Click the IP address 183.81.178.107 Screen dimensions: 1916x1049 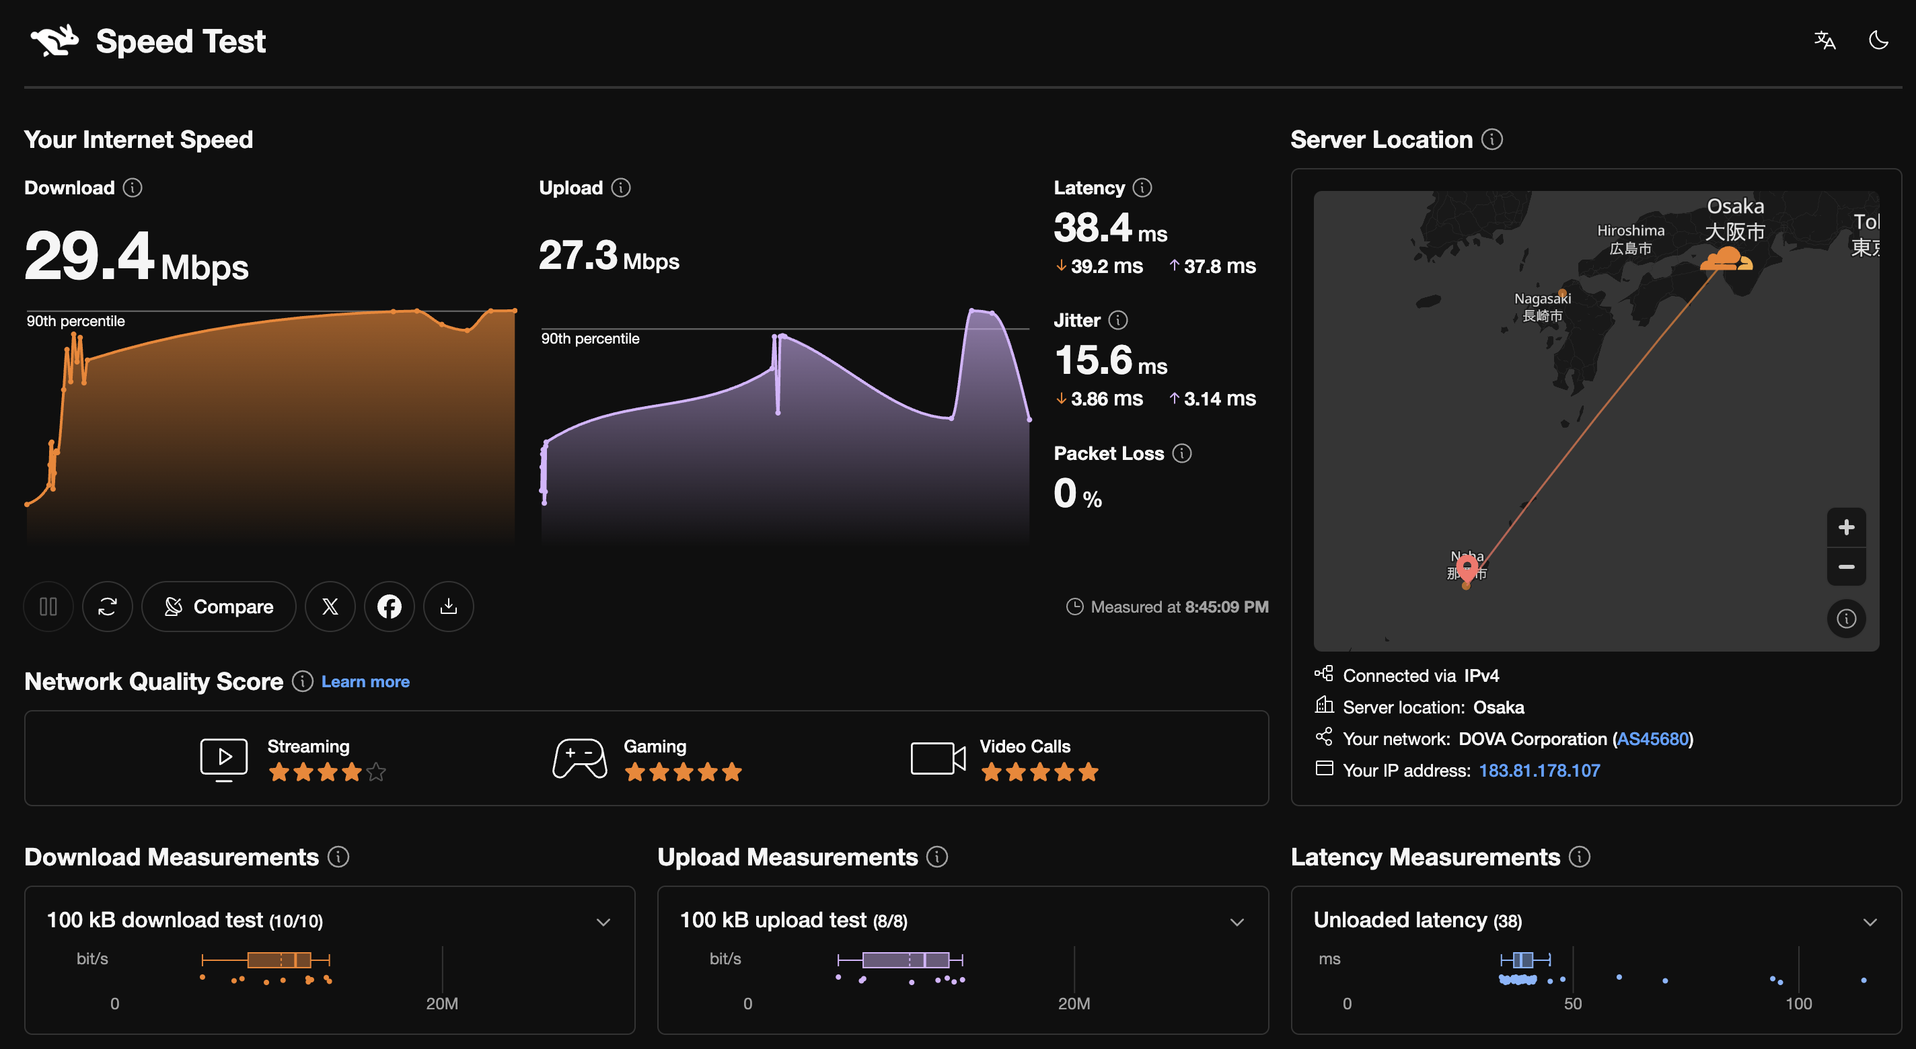tap(1539, 770)
